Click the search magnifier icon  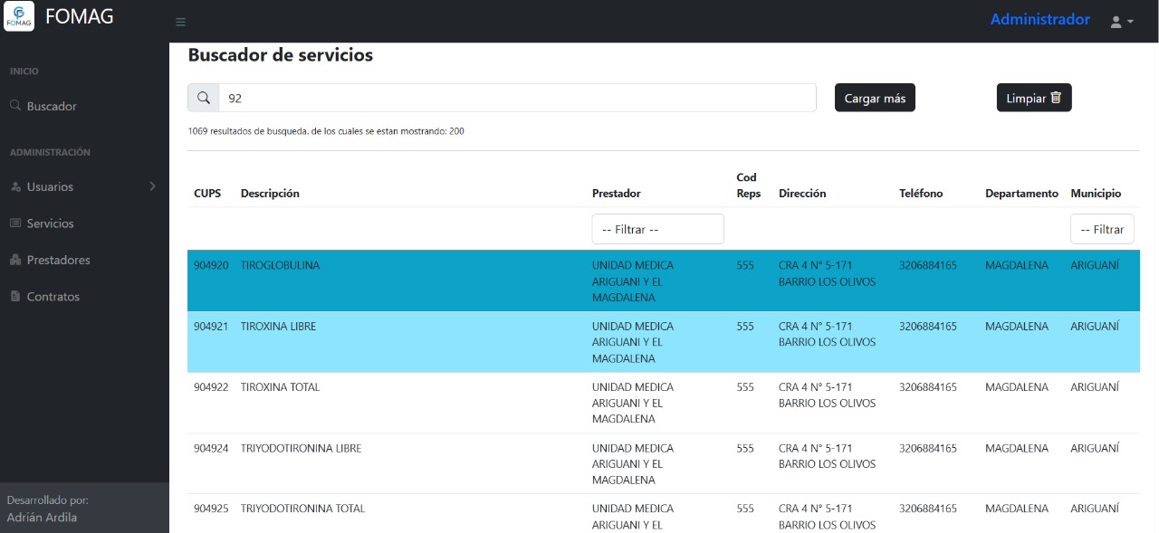(x=202, y=97)
